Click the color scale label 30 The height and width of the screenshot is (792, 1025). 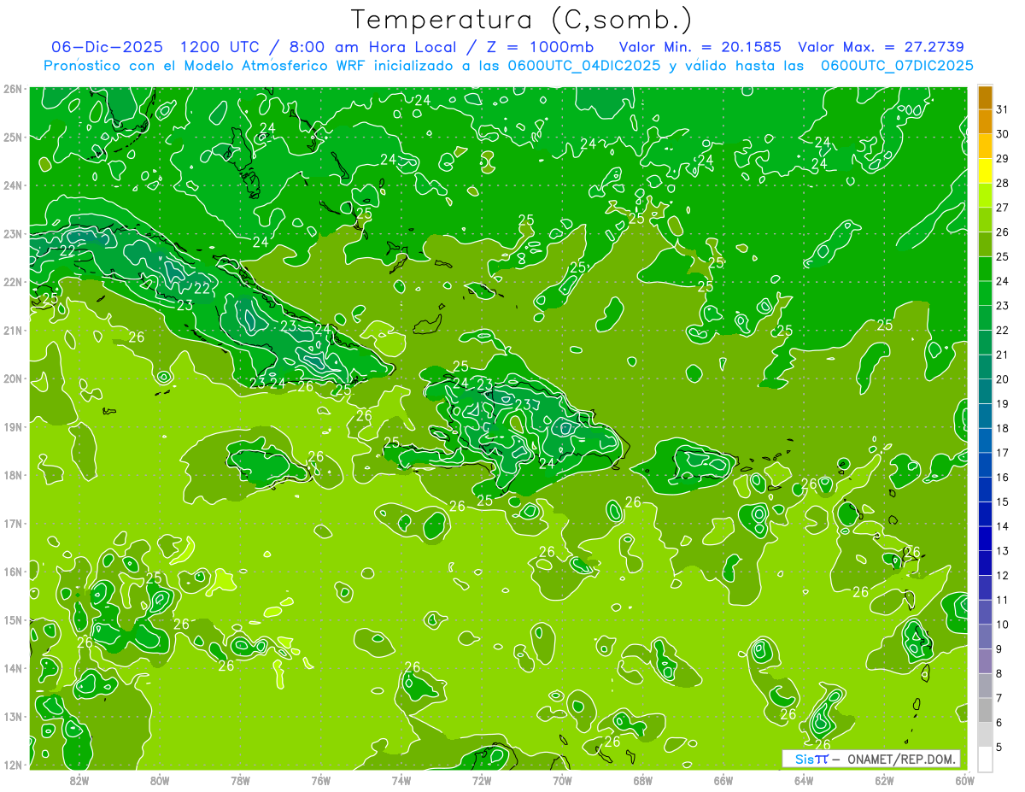pos(1003,134)
